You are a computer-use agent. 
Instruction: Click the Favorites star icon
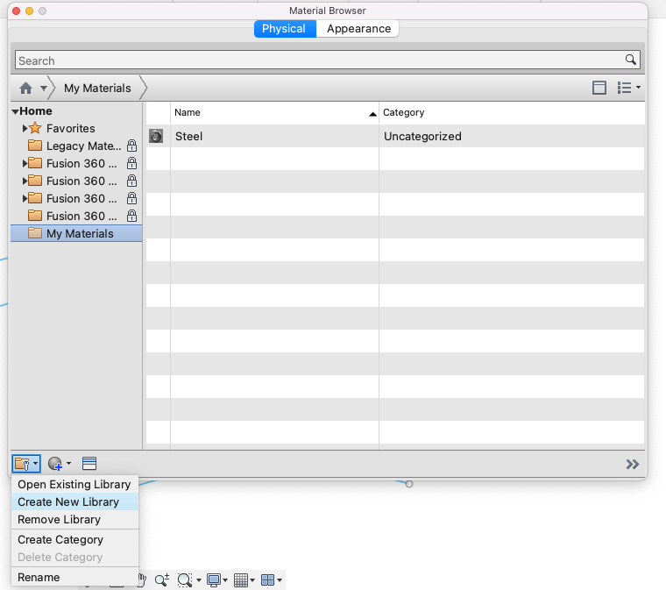(x=35, y=128)
